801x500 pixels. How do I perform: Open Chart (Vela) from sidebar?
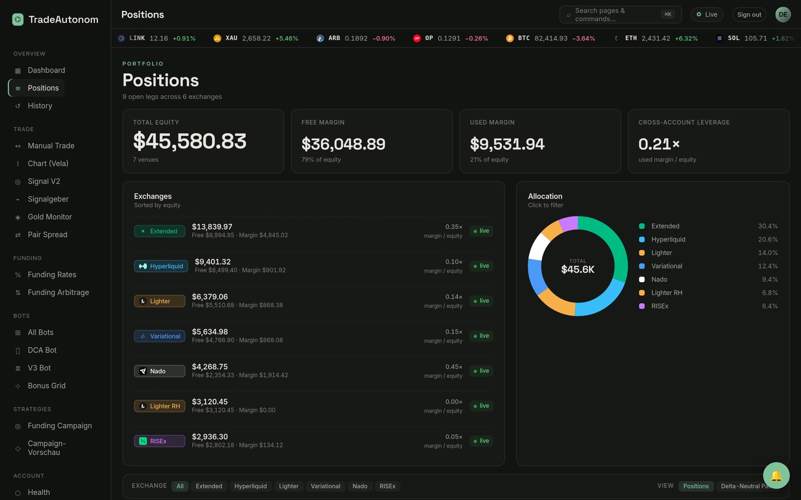48,164
